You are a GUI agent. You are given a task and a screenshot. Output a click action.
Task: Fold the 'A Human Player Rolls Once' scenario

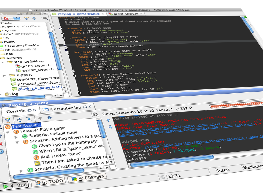tap(74, 76)
